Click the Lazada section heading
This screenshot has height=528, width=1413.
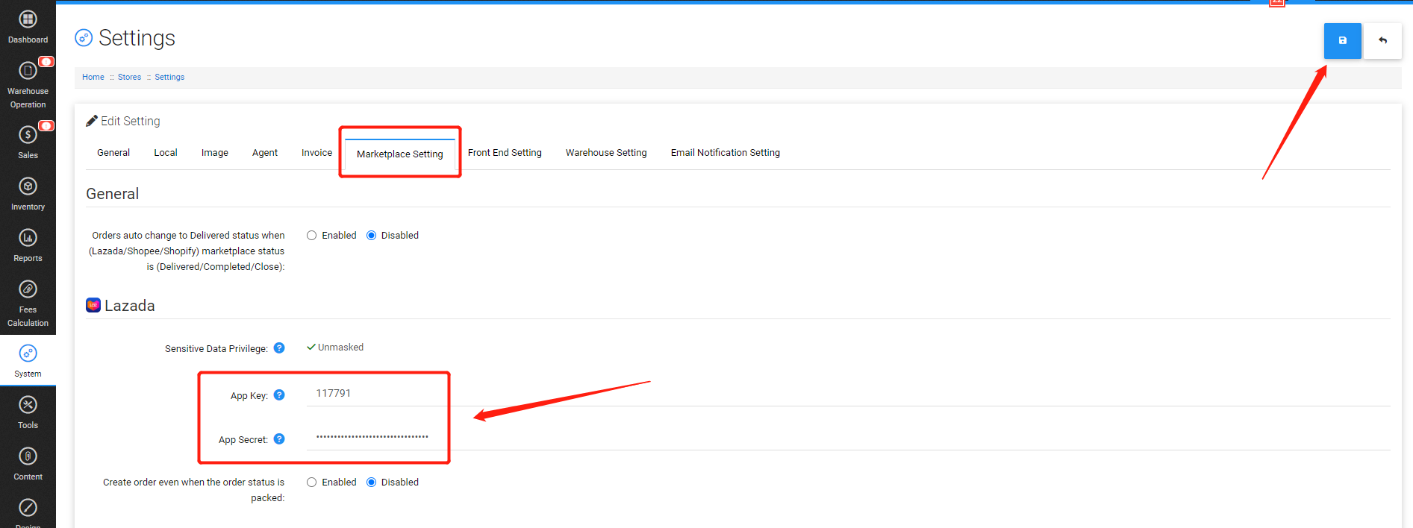pos(130,306)
